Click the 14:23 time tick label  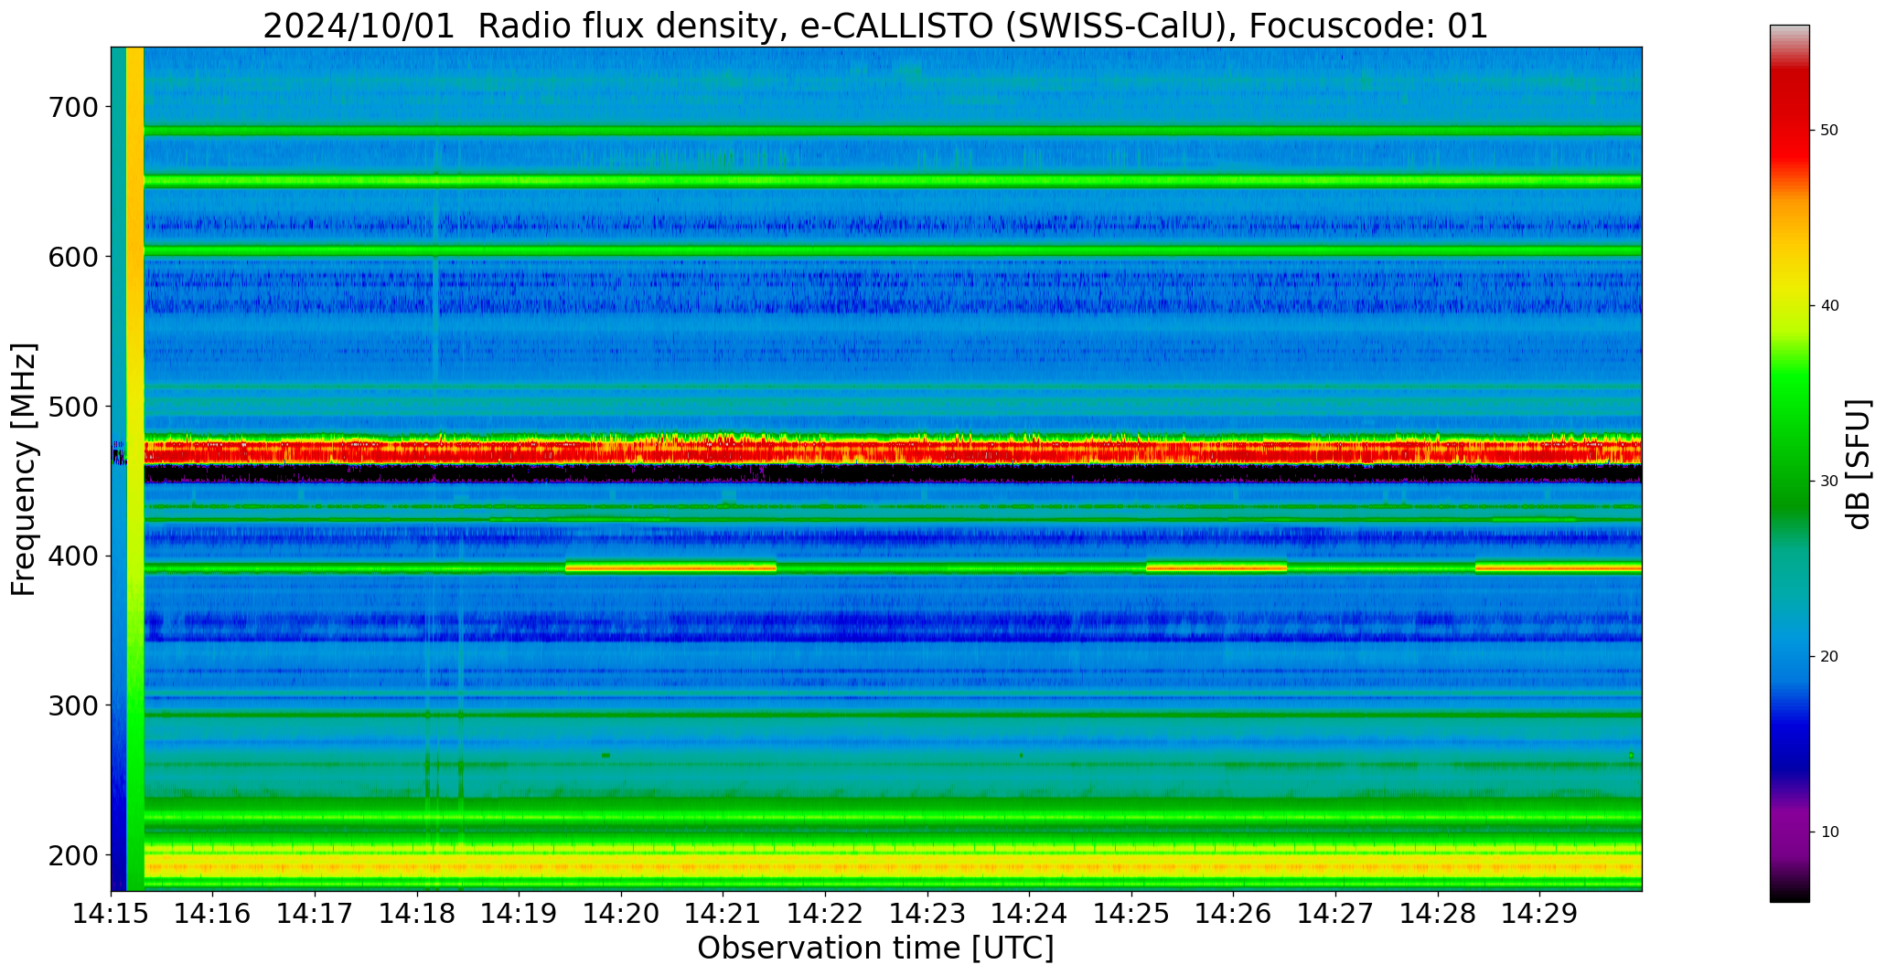tap(927, 912)
